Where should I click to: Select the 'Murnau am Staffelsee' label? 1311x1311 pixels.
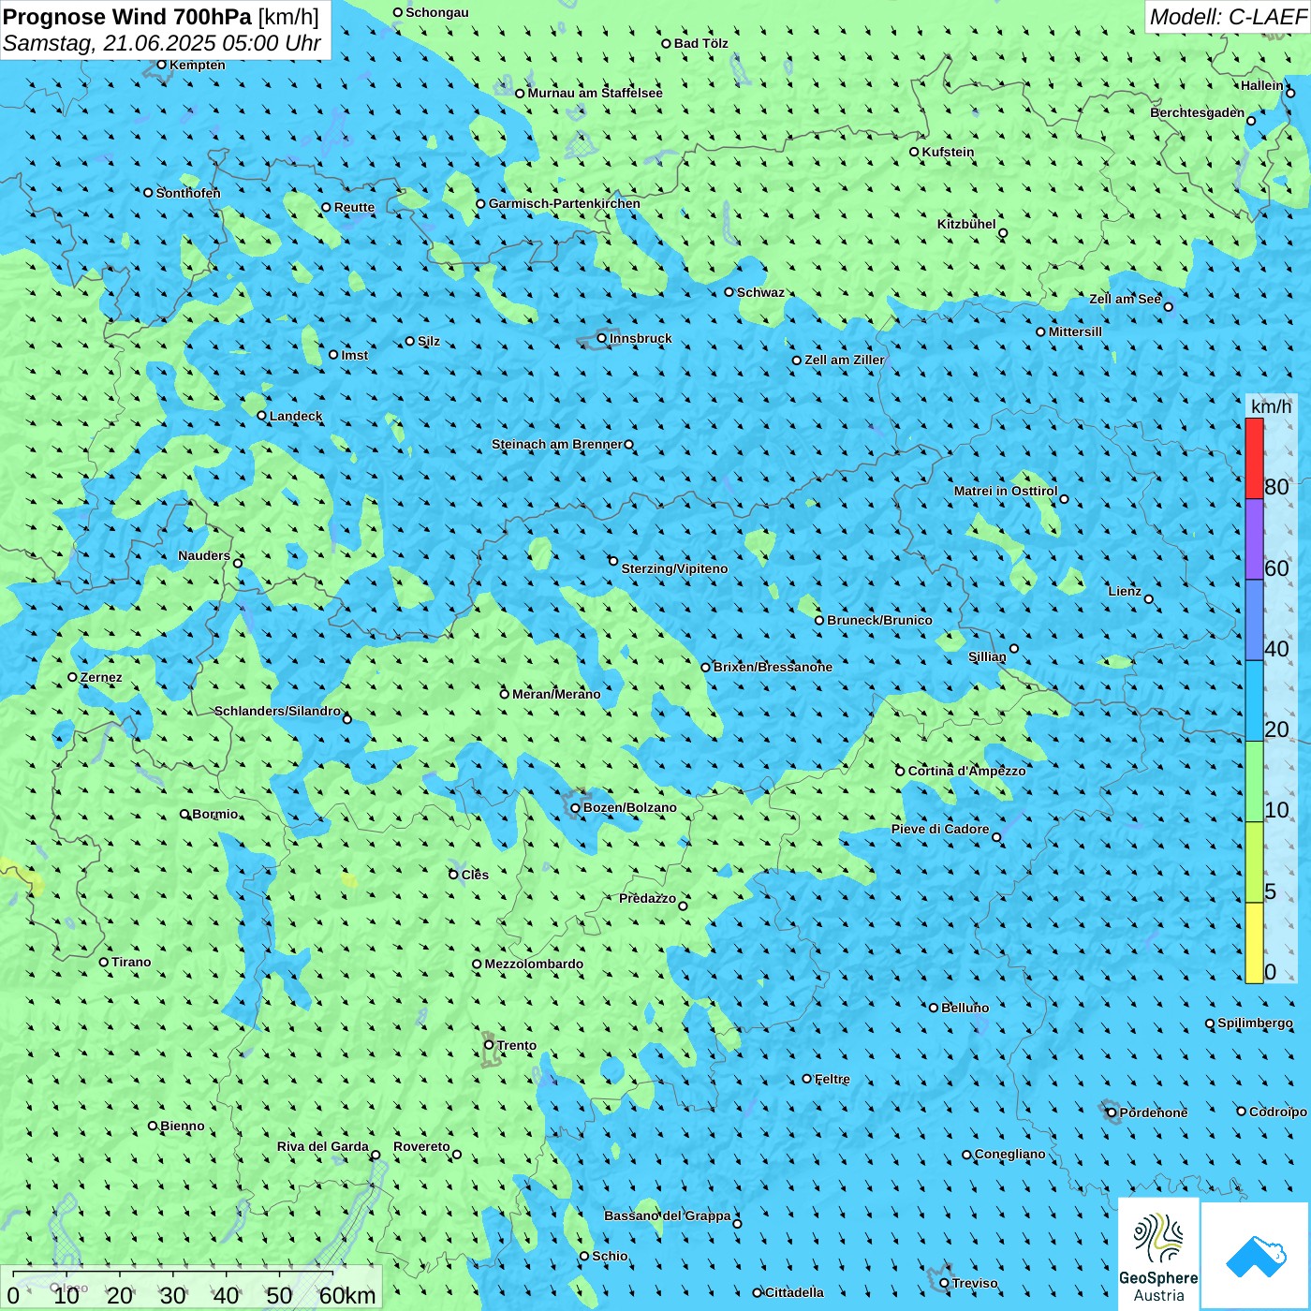[596, 93]
